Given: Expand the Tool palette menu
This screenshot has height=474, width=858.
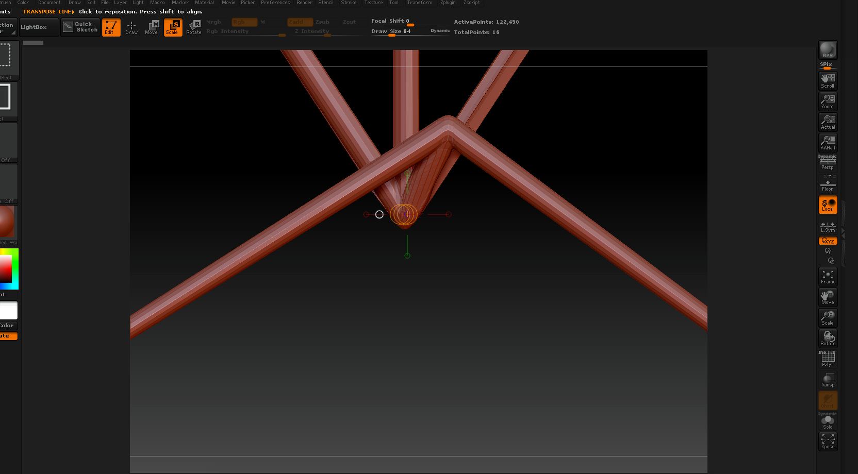Looking at the screenshot, I should point(393,3).
